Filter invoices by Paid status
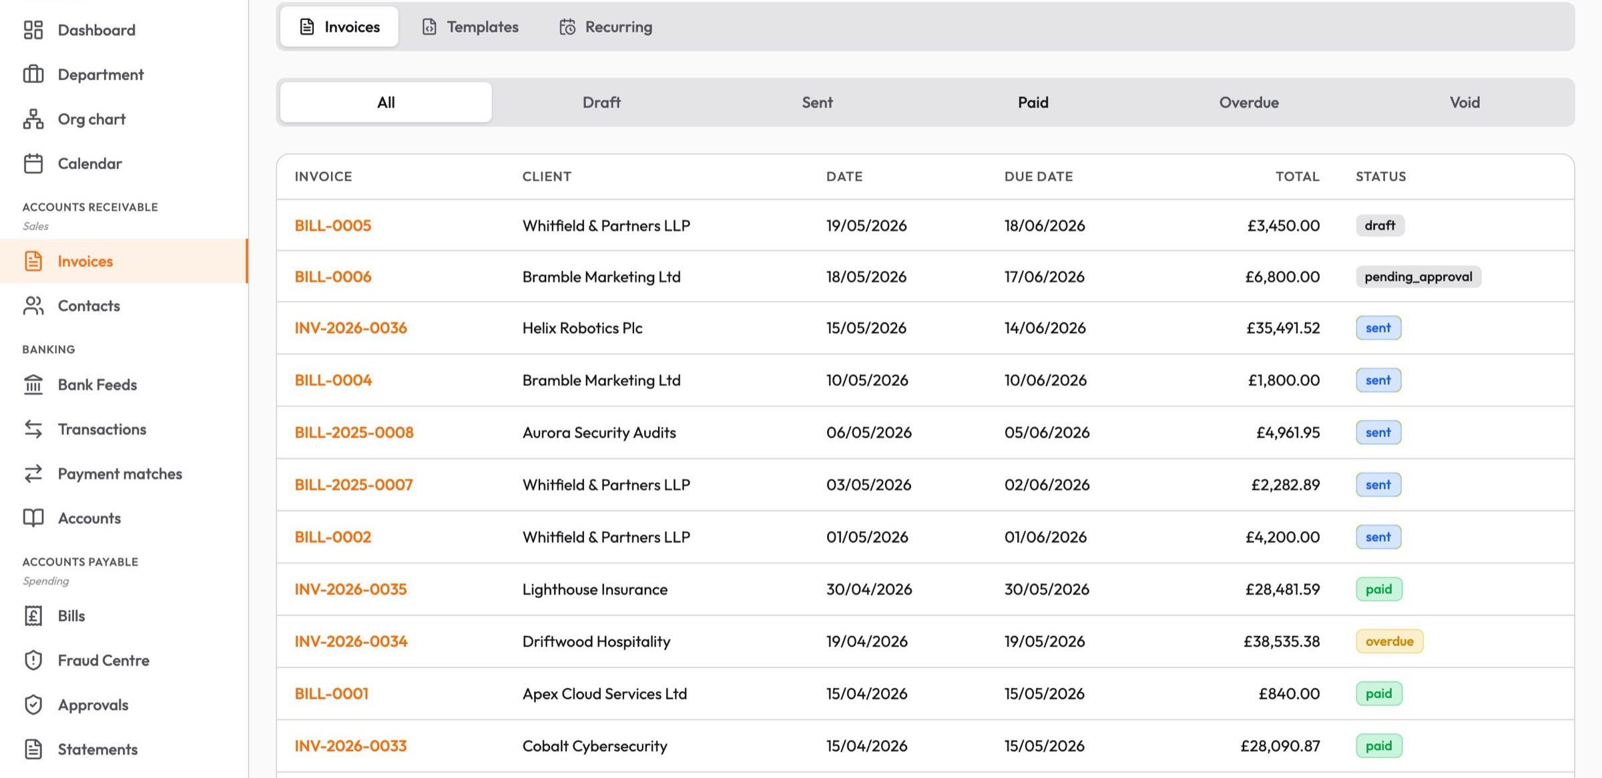This screenshot has width=1602, height=778. point(1033,102)
